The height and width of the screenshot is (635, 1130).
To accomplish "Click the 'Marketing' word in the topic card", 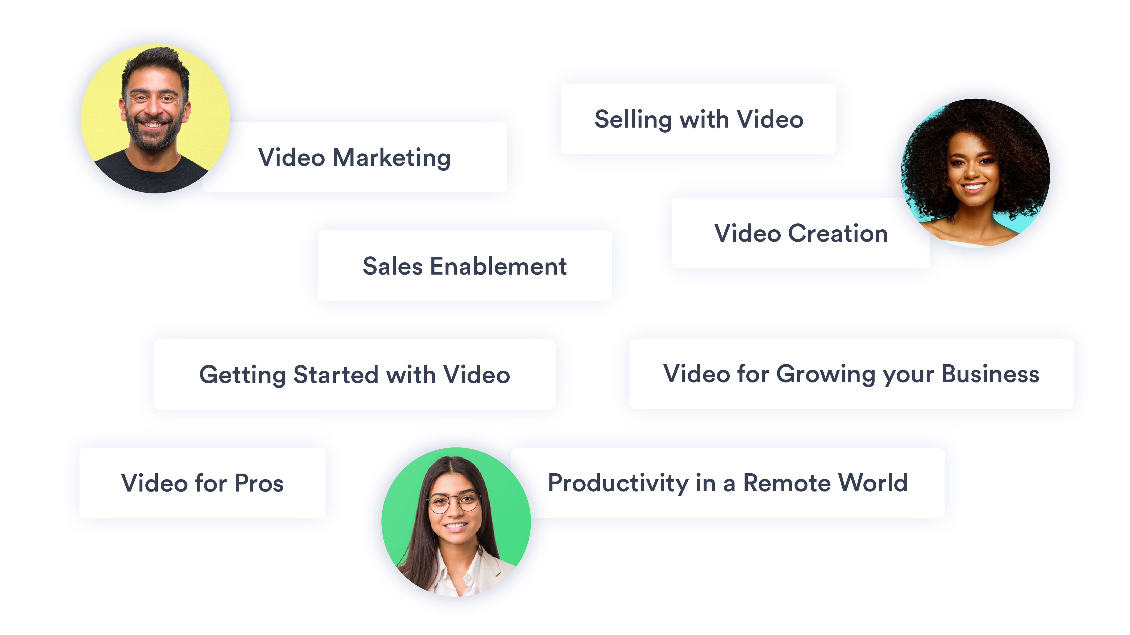I will (x=391, y=157).
